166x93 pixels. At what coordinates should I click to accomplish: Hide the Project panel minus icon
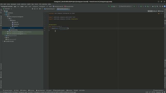42,9
